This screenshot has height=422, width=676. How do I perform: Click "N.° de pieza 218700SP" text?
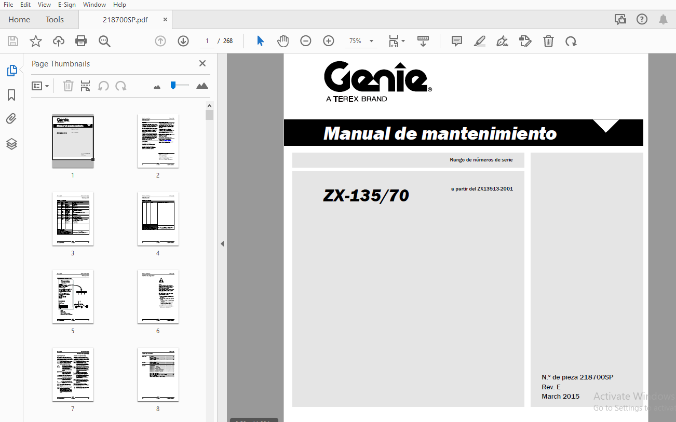(x=577, y=377)
